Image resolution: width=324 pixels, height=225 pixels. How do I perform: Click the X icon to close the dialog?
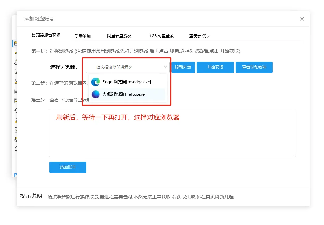pos(302,19)
